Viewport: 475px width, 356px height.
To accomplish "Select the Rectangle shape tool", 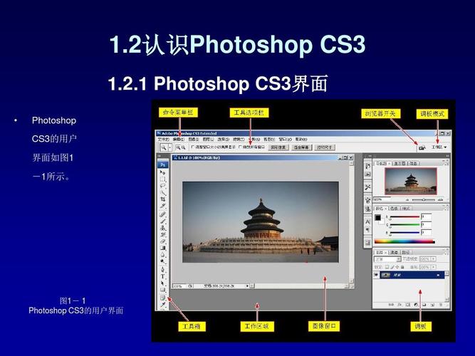I will pos(162,290).
